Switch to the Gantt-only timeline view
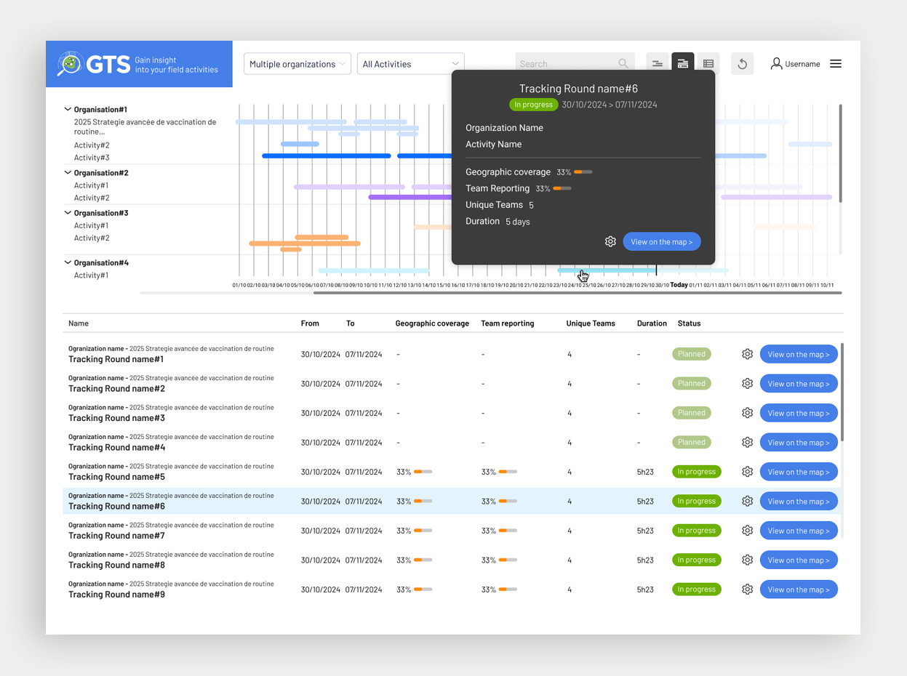Image resolution: width=907 pixels, height=676 pixels. tap(657, 64)
